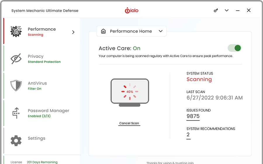Turn off the Active Care switch
The width and height of the screenshot is (263, 164).
pos(234,48)
